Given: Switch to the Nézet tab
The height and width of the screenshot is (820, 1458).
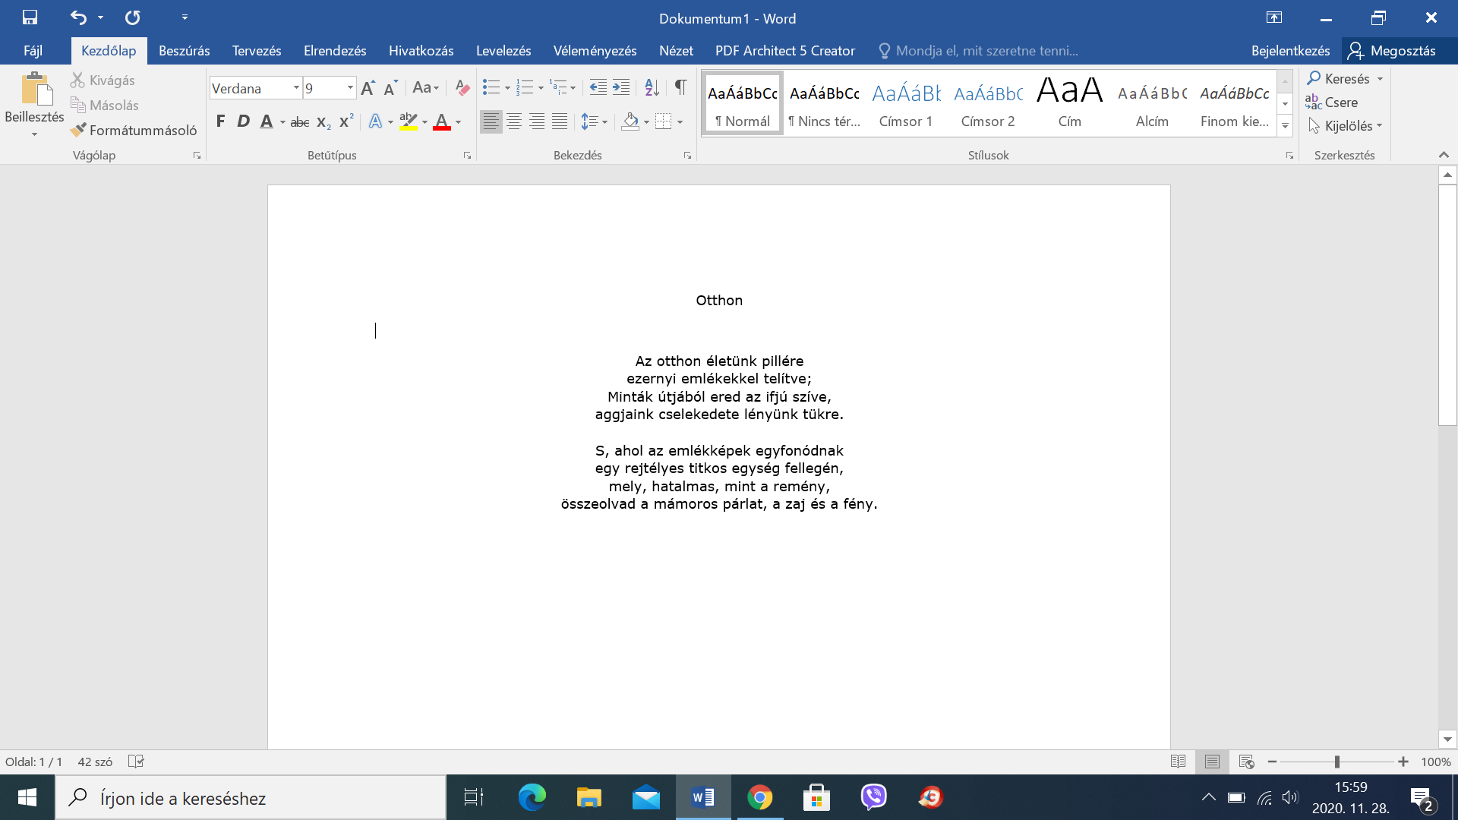Looking at the screenshot, I should click(x=676, y=51).
